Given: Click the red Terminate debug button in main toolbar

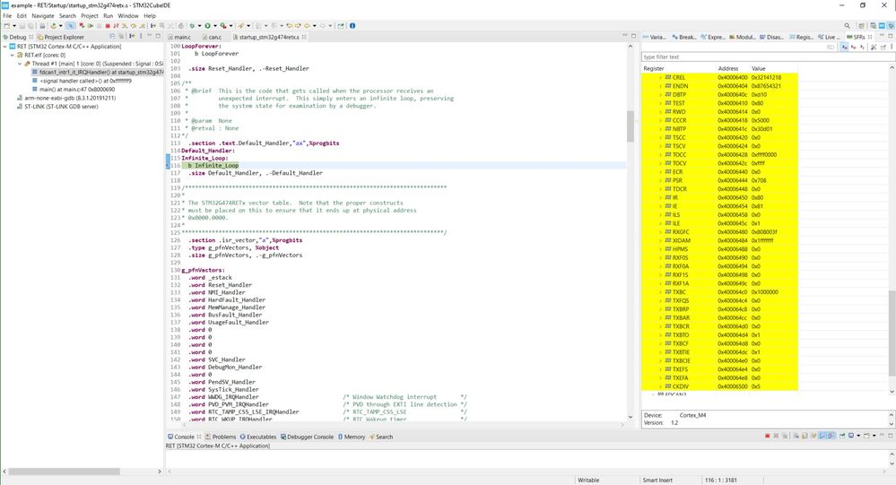Looking at the screenshot, I should 108,26.
